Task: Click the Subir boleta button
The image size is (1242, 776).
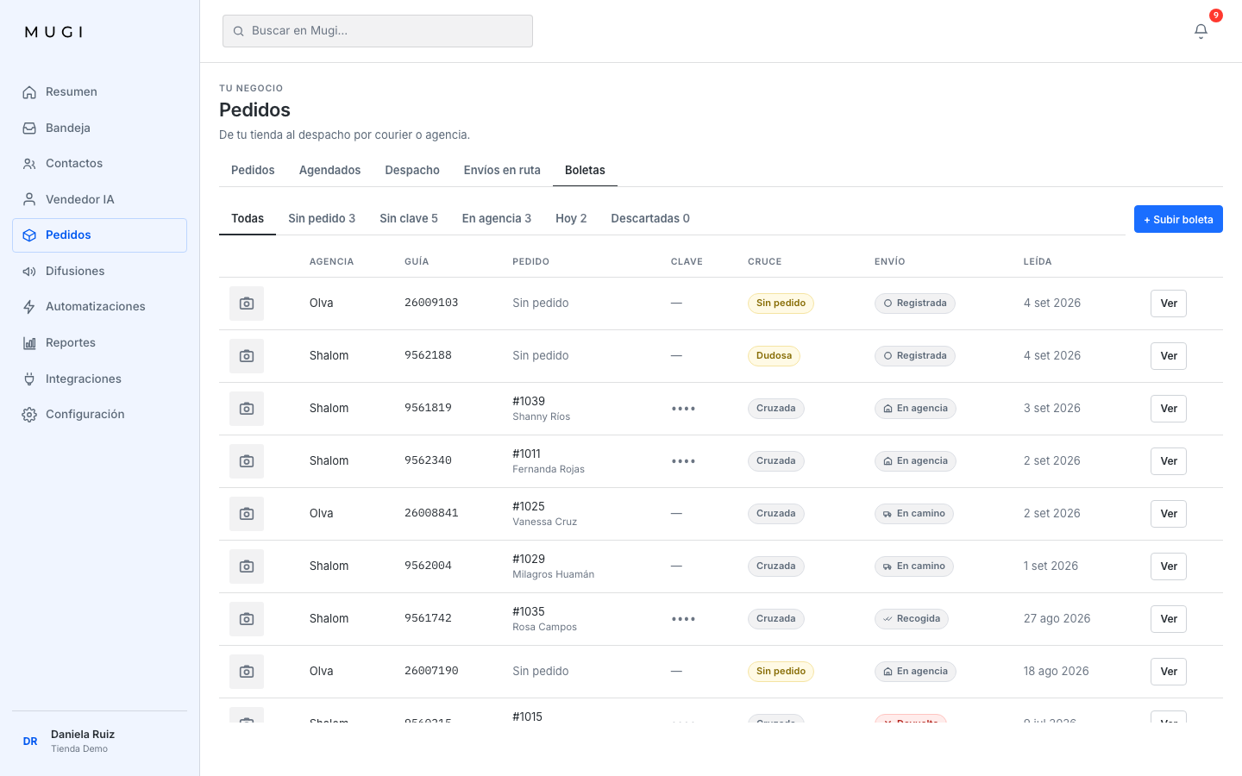Action: point(1178,219)
